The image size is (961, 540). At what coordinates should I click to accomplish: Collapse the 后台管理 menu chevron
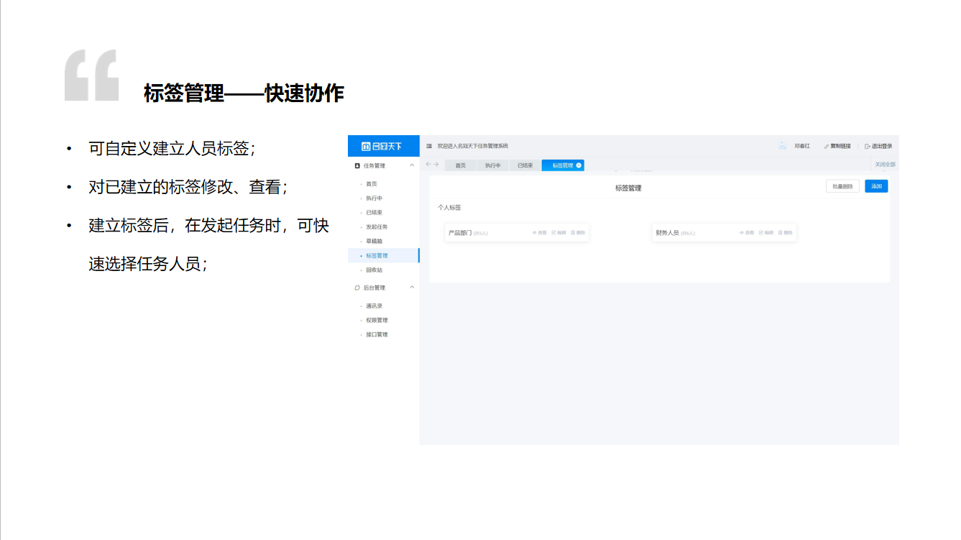412,288
